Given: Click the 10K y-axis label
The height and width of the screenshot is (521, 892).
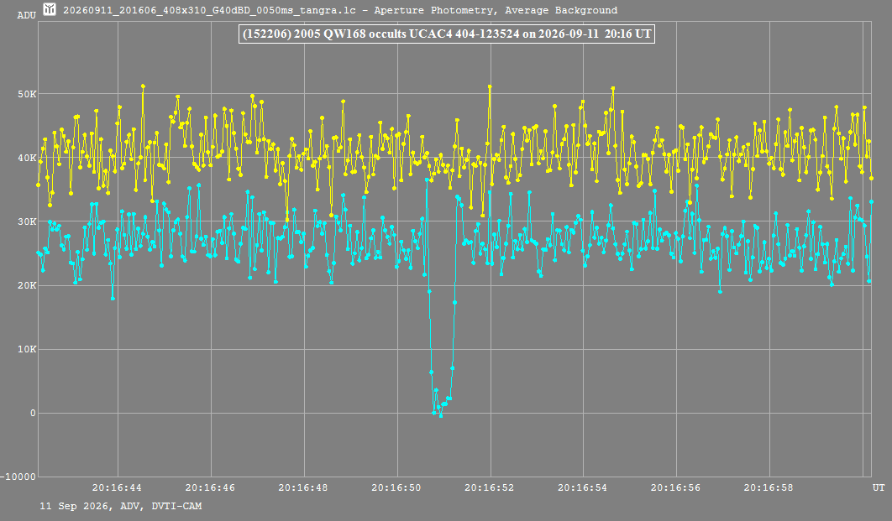Looking at the screenshot, I should click(x=27, y=349).
